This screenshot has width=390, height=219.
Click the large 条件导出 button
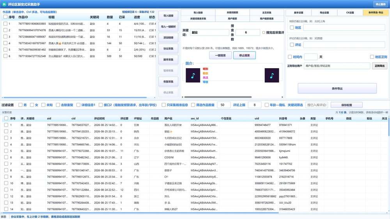tap(337, 88)
